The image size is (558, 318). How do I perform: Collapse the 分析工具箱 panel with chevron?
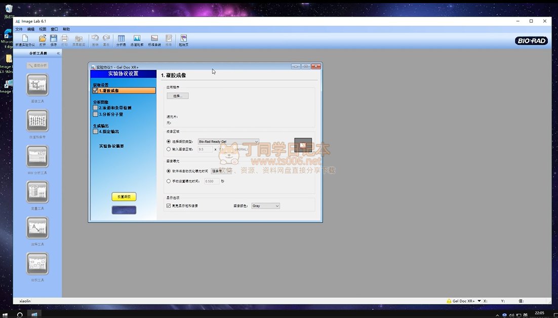58,53
